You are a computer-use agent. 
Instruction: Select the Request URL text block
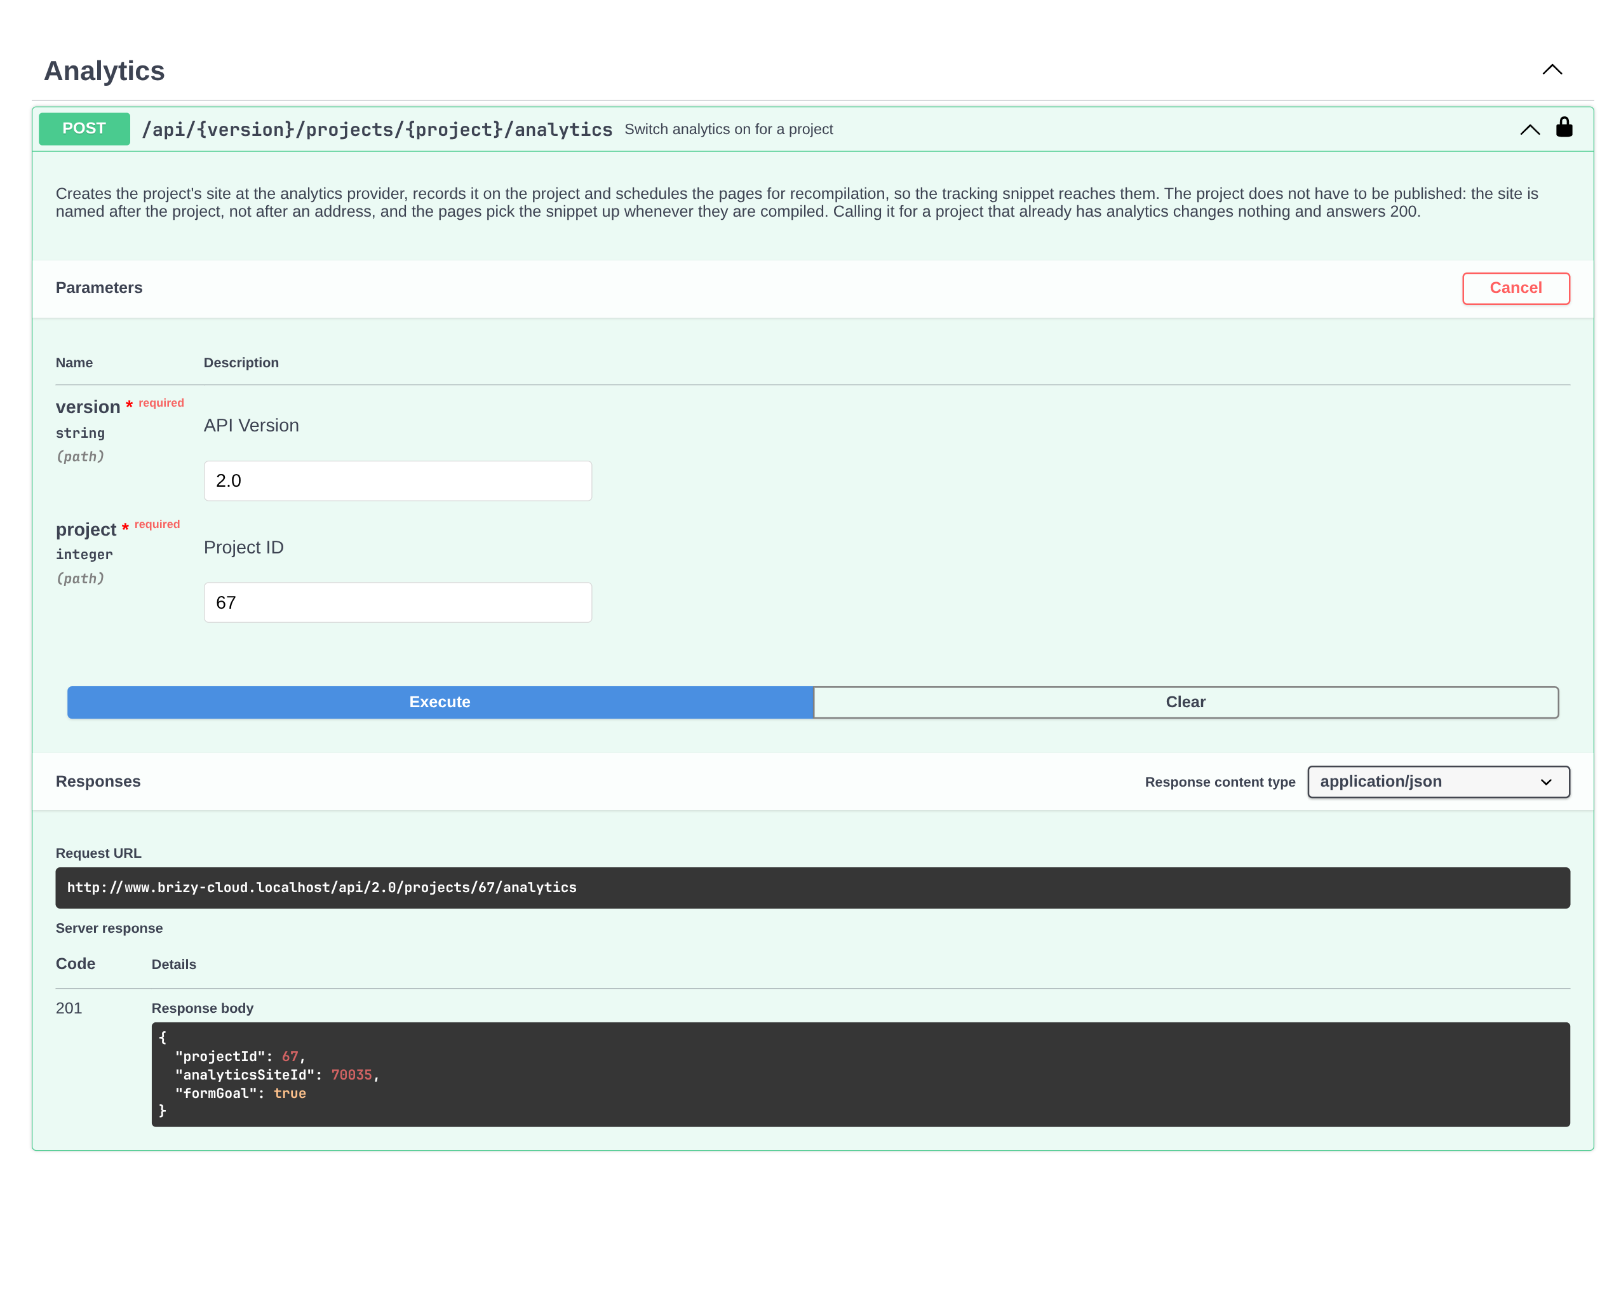coord(812,887)
